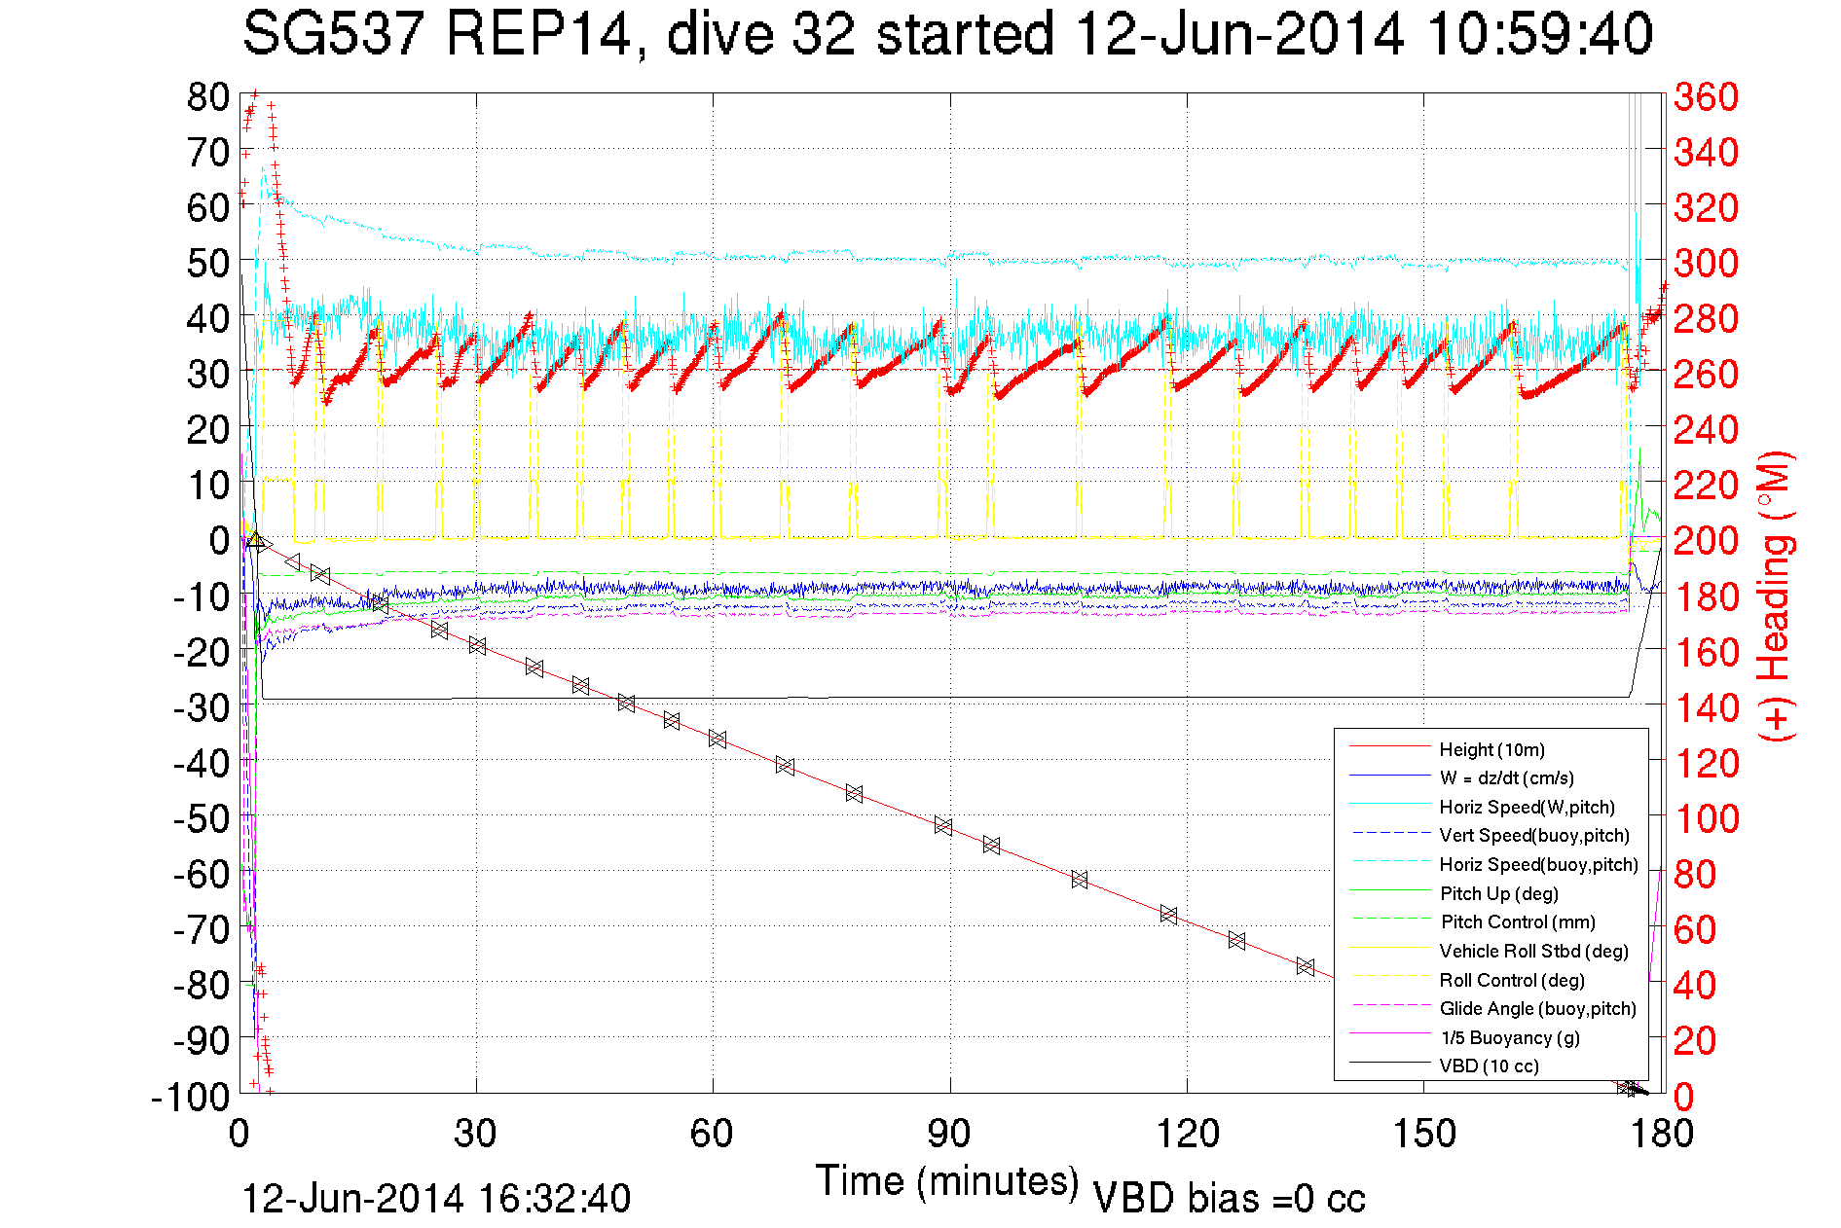Click 'Pitch Control (mm)' in legend
The width and height of the screenshot is (1841, 1228).
[x=1518, y=921]
